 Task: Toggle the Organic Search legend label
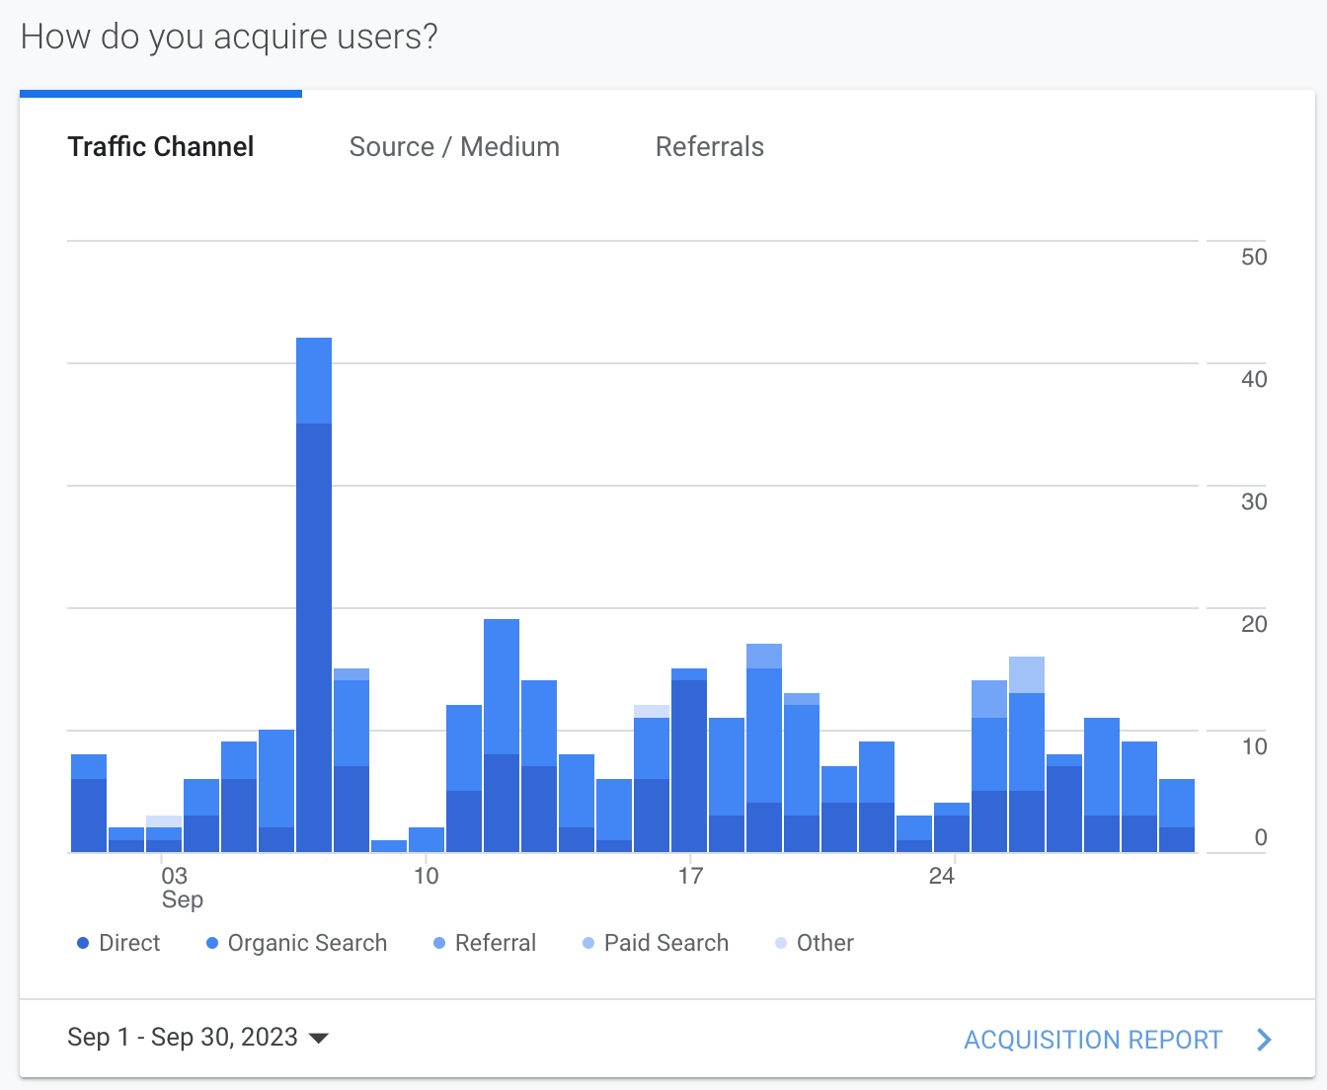click(307, 944)
